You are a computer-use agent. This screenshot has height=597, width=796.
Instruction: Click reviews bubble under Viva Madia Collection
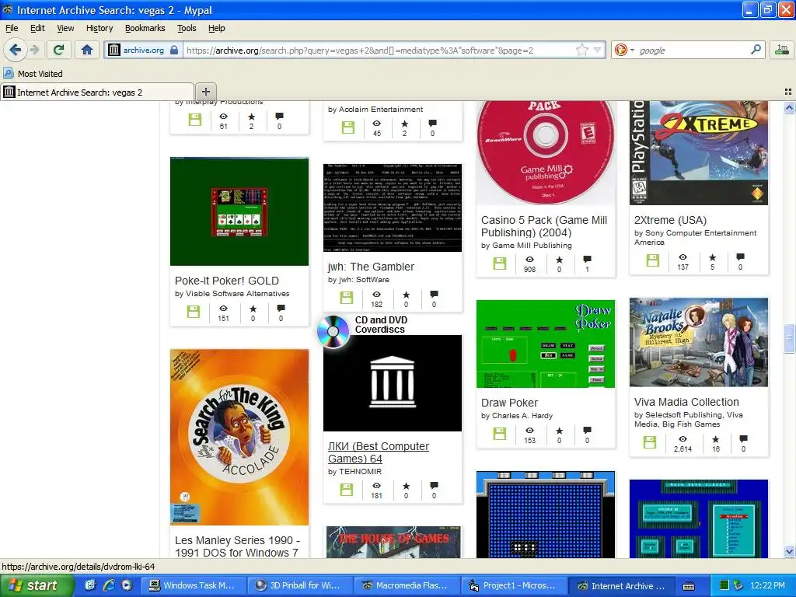point(743,438)
